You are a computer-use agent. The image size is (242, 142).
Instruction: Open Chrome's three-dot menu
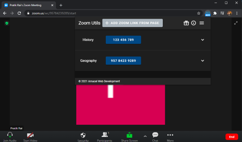(x=237, y=13)
